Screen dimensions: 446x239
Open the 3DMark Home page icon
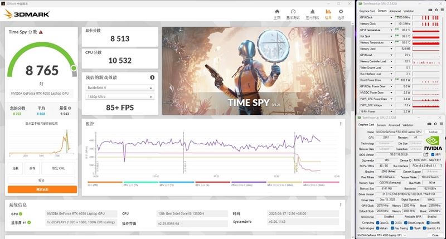[x=277, y=12]
